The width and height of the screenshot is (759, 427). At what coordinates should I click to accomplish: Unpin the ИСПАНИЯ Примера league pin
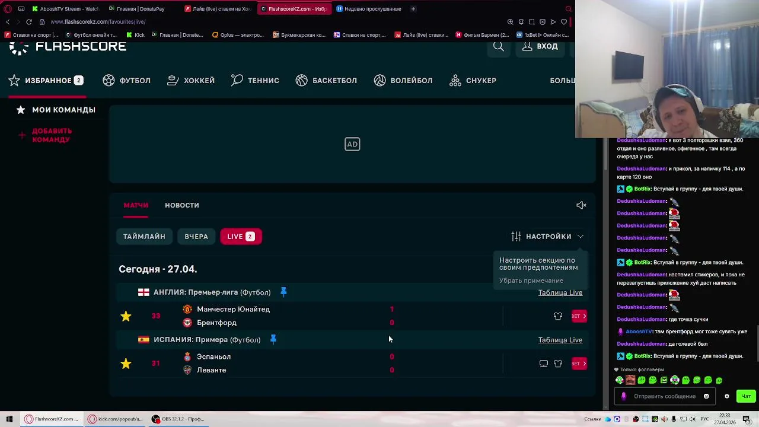click(273, 339)
